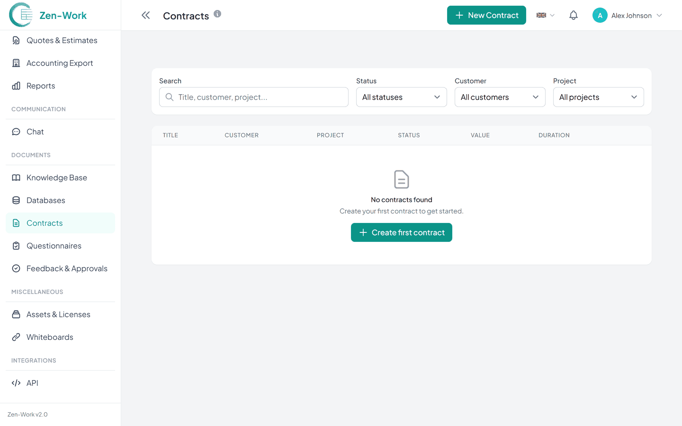
Task: Focus the contract search input field
Action: [x=260, y=97]
